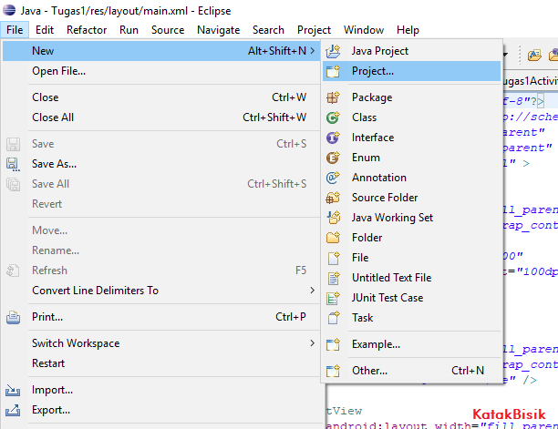
Task: Select Task in New submenu
Action: (x=412, y=317)
